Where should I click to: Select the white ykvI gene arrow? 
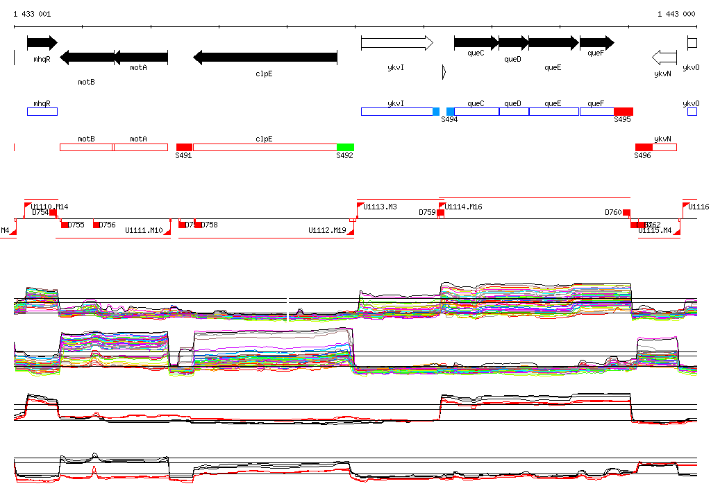(x=397, y=43)
